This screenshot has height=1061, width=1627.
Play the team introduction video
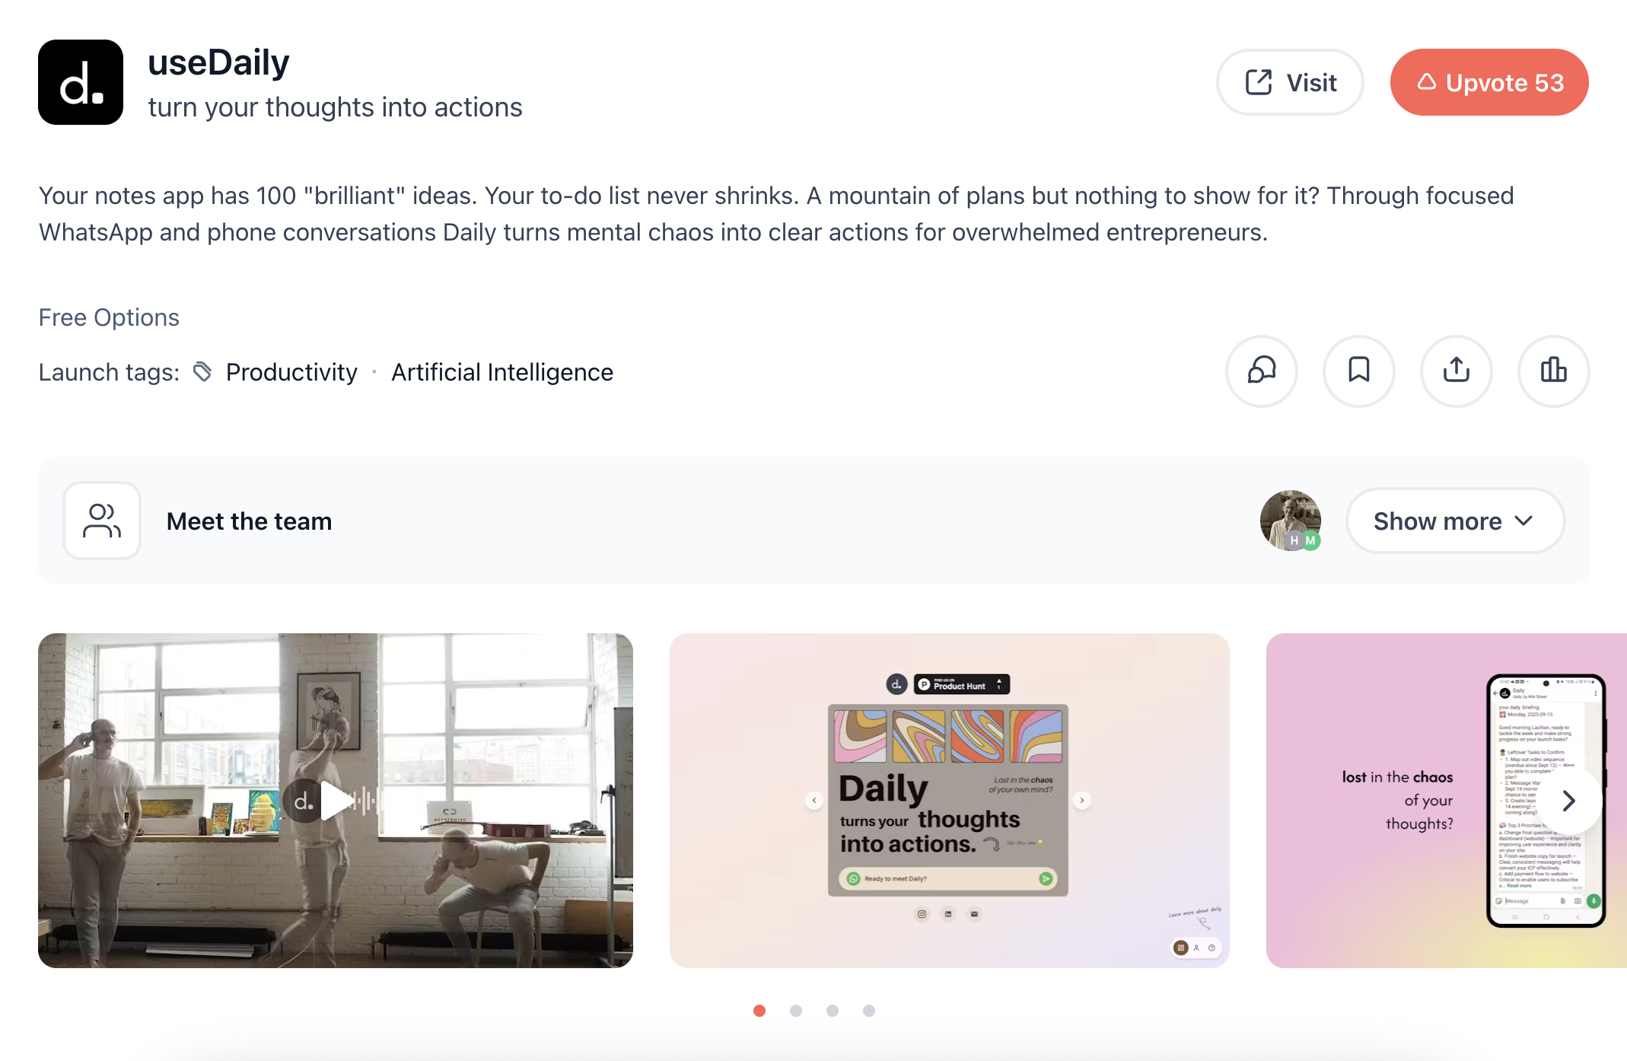point(336,801)
